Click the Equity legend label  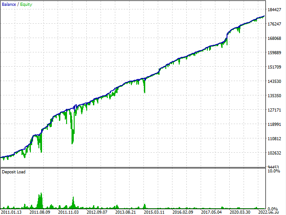coord(26,4)
